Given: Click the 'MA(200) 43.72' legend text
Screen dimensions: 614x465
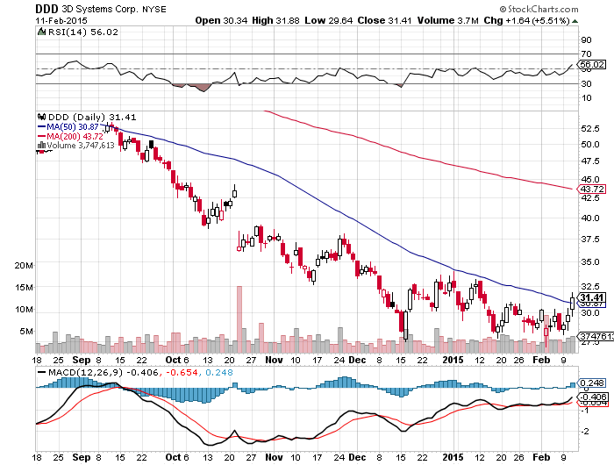Looking at the screenshot, I should point(75,136).
